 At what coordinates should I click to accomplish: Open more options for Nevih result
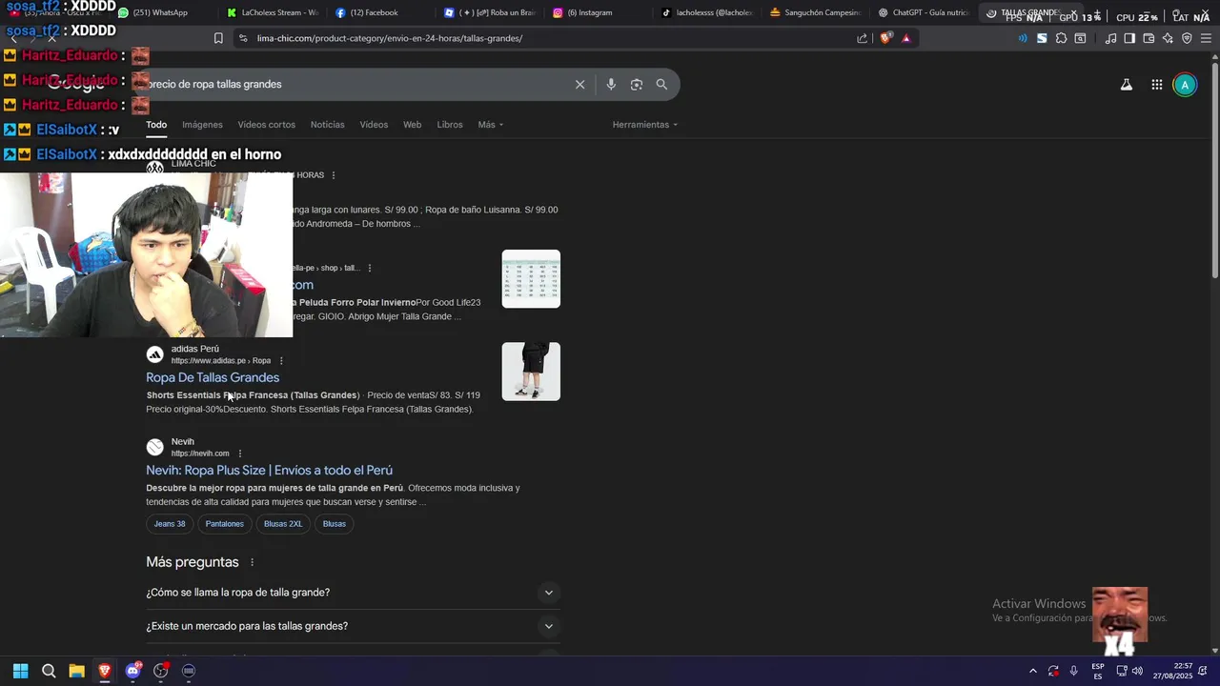[240, 454]
